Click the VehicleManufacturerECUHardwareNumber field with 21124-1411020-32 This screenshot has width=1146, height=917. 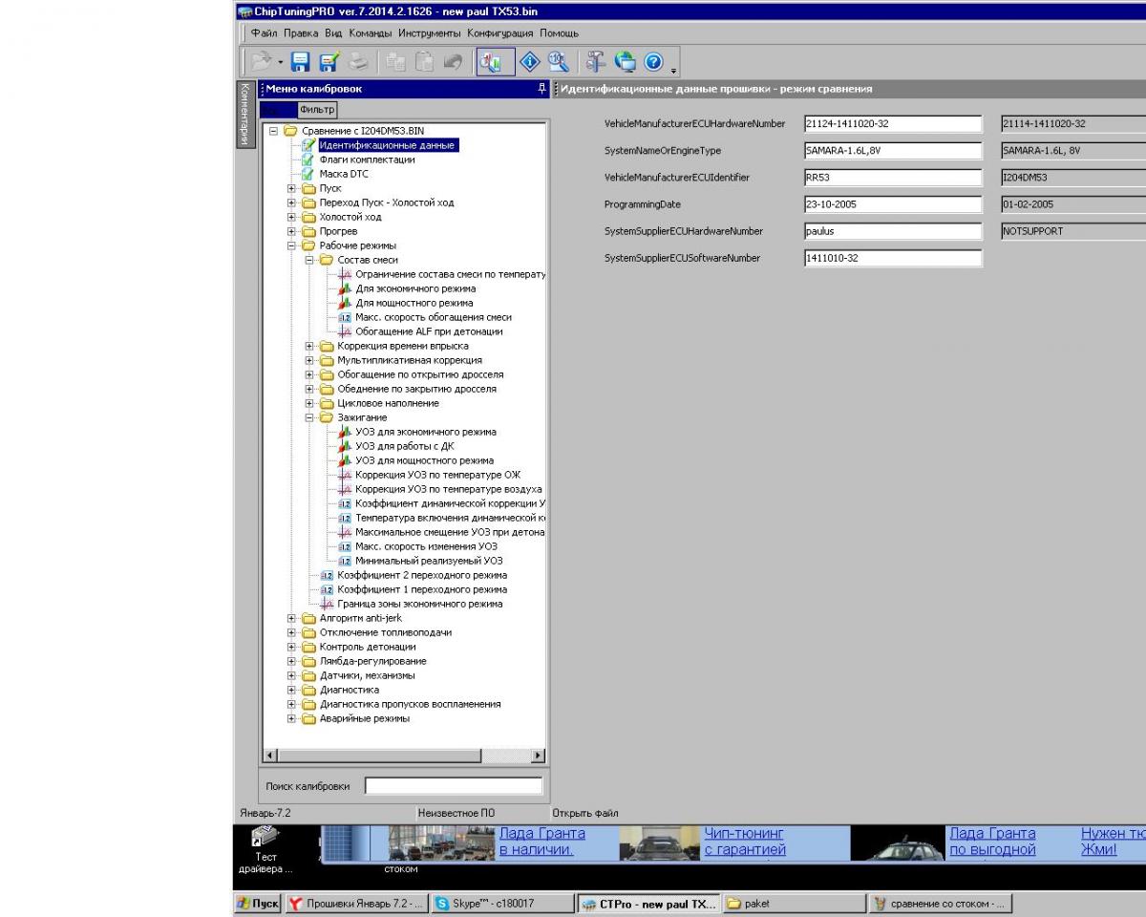point(893,123)
